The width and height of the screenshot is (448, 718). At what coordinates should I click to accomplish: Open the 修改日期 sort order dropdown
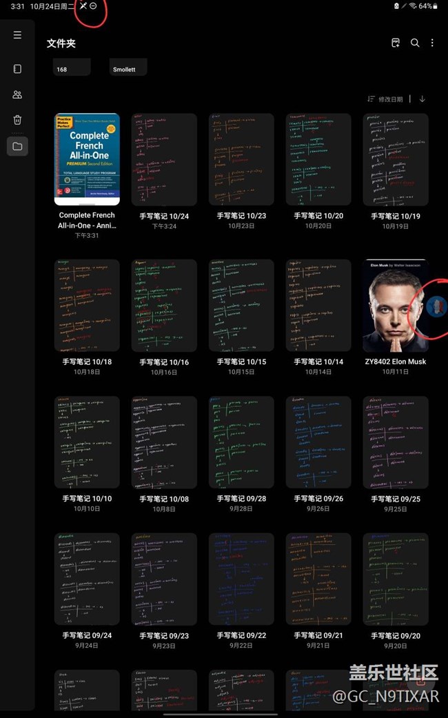(385, 99)
